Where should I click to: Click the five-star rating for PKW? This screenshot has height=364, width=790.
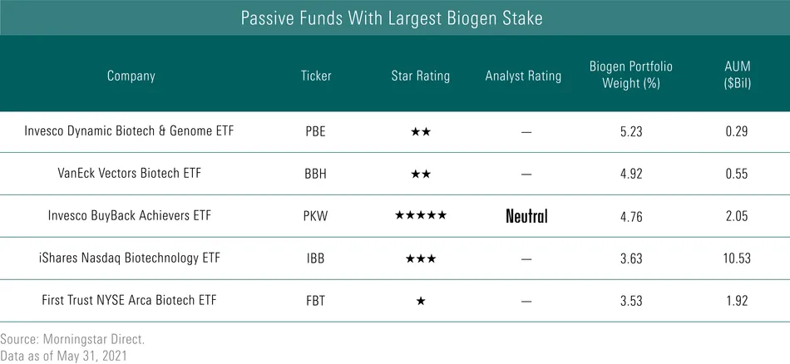420,216
